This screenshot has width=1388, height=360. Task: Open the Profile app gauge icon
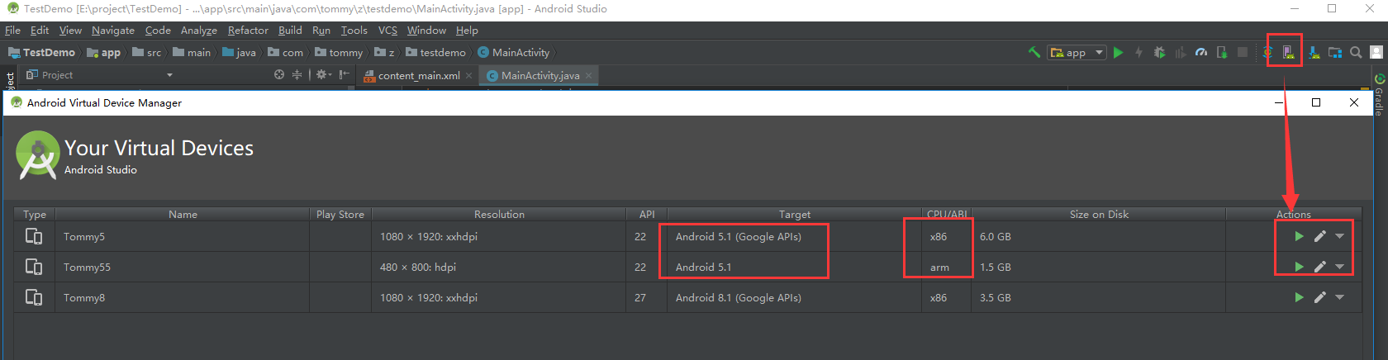click(1201, 52)
